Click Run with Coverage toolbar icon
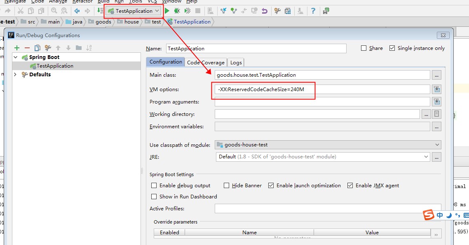Screen dimensions: 469x245 click(x=188, y=11)
